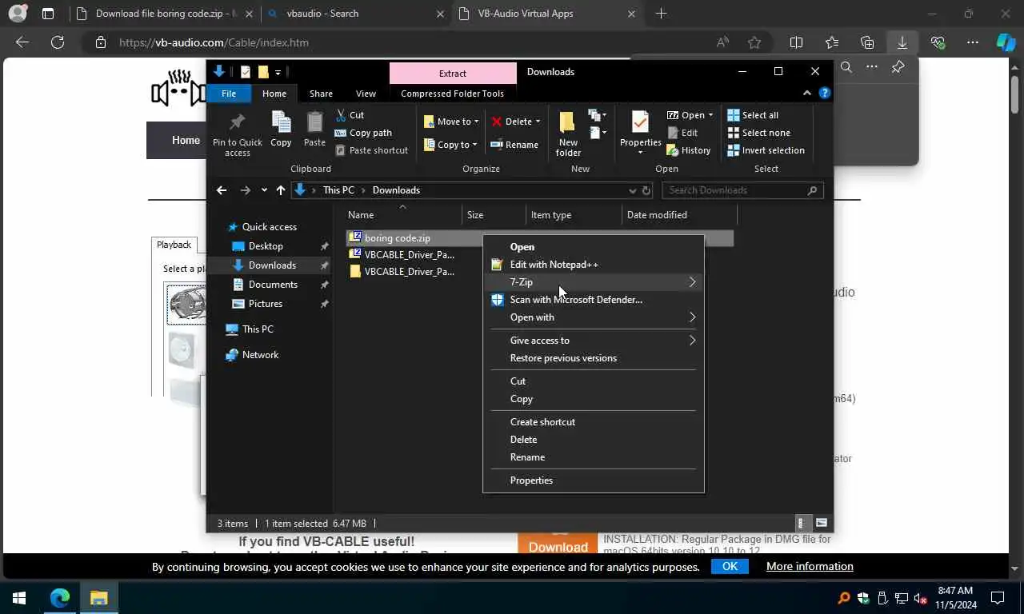Click the Explorer Help question mark icon

[x=825, y=94]
